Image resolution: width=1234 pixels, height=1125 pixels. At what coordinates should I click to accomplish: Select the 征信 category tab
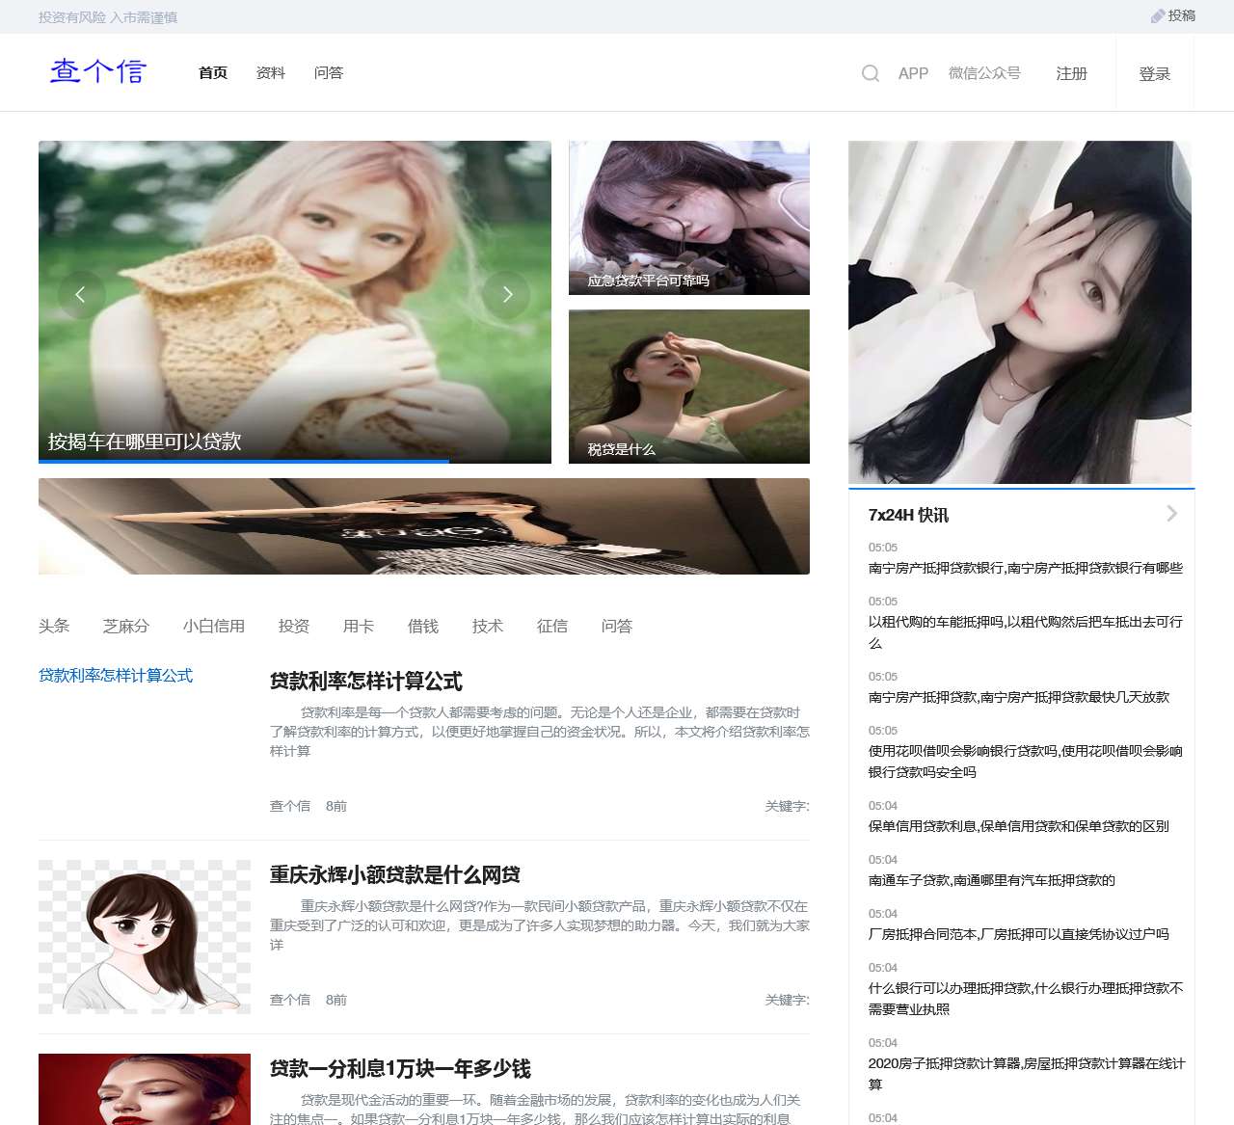[x=551, y=626]
